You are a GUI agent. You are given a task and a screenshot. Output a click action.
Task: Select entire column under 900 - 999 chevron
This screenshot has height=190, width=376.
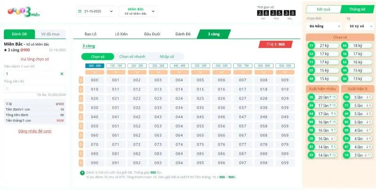(285, 72)
